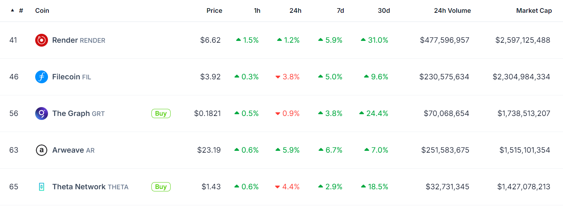This screenshot has width=563, height=206.
Task: Sort table by Price column header
Action: 214,11
